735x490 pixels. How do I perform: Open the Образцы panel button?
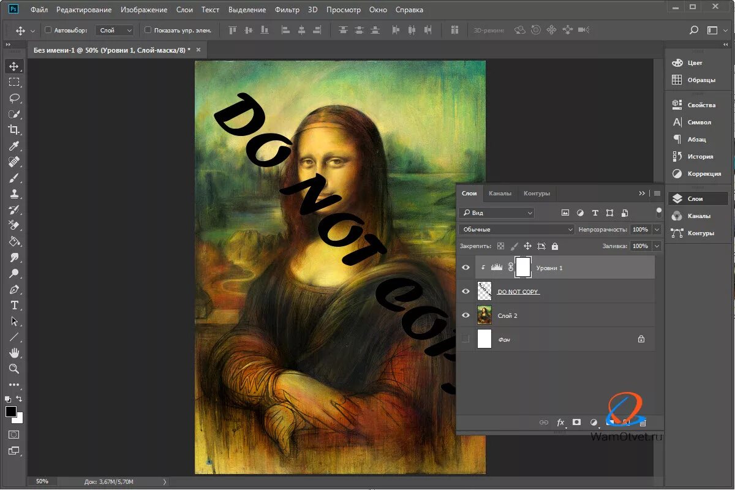(x=698, y=80)
